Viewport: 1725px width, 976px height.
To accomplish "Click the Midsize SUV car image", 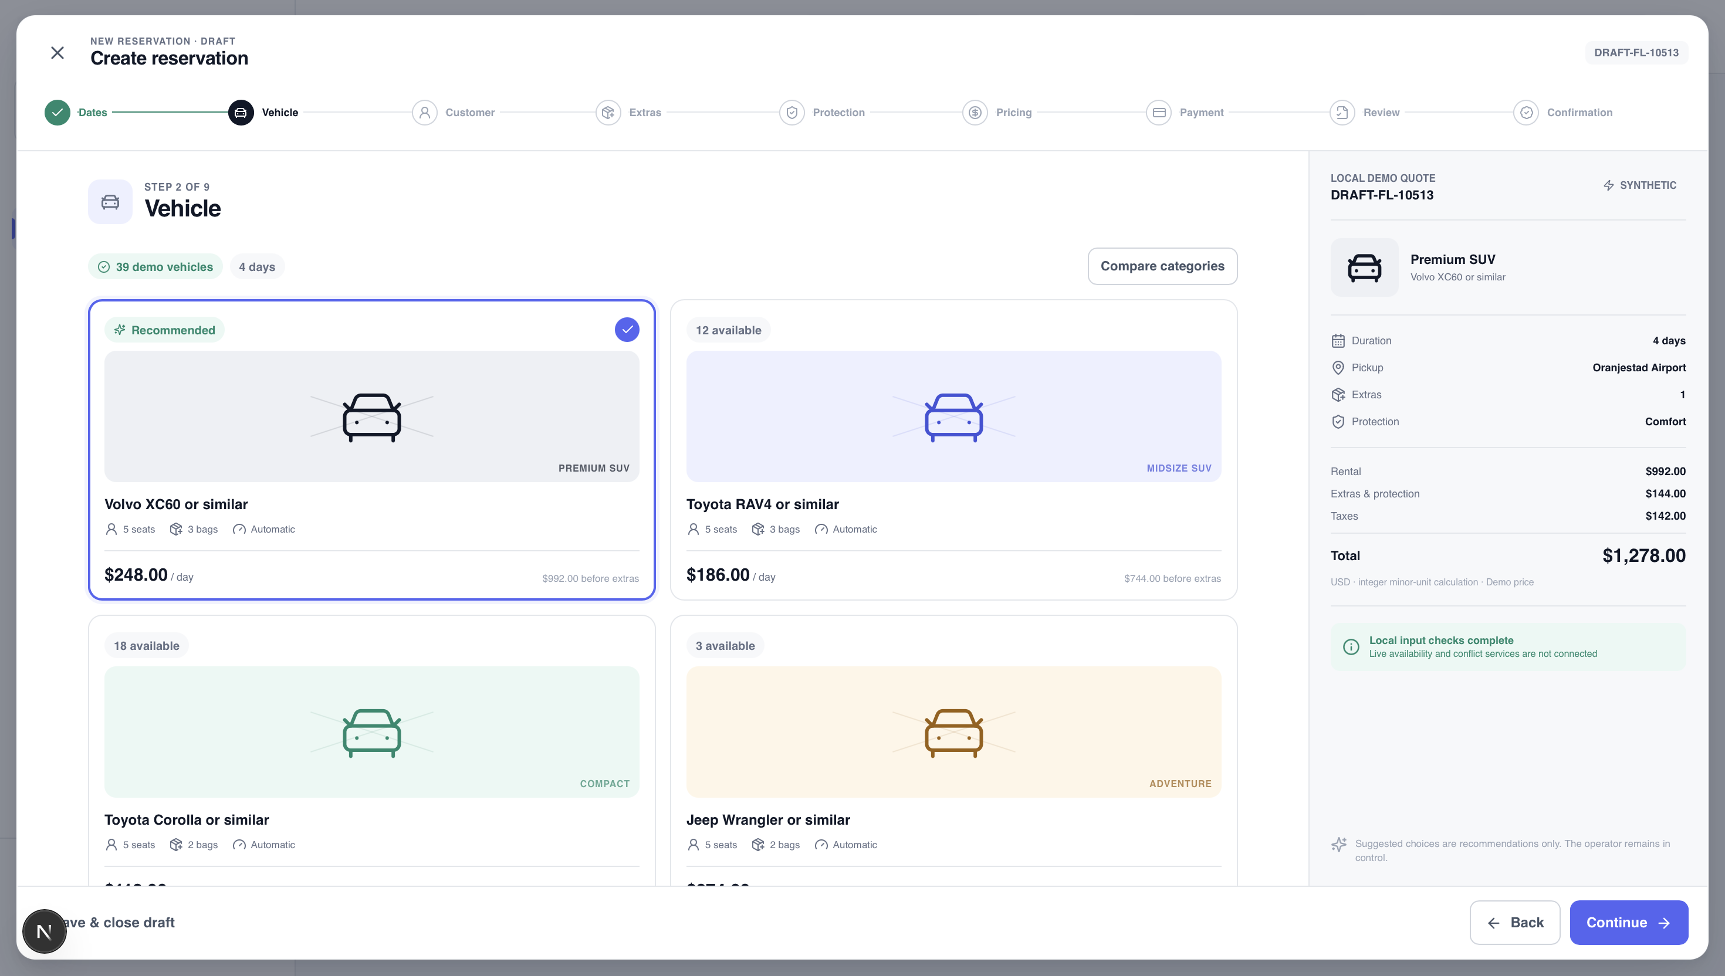I will (x=953, y=416).
